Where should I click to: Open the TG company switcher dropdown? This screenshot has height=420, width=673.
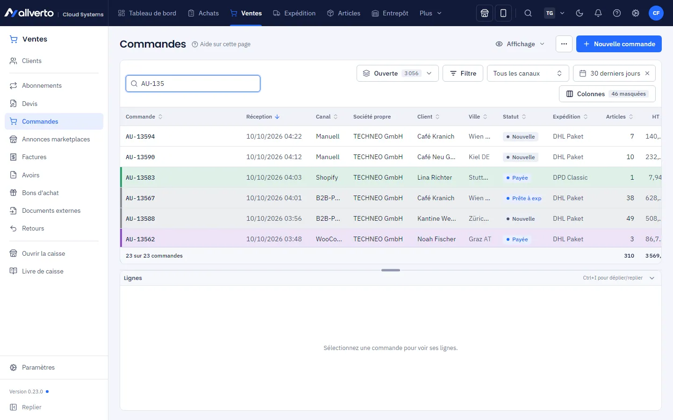555,13
